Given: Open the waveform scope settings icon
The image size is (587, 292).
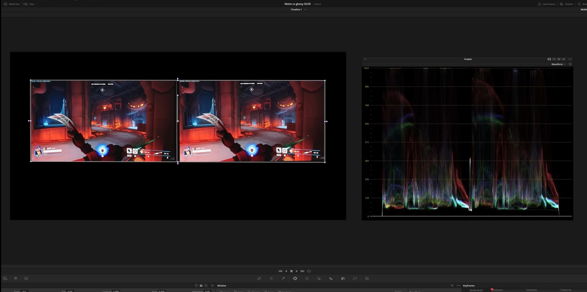Looking at the screenshot, I should [570, 64].
